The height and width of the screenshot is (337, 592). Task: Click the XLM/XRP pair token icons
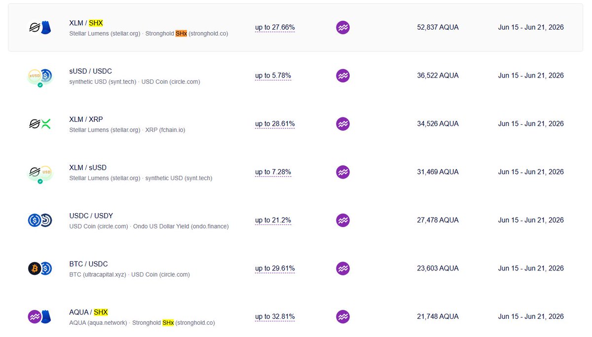[39, 124]
